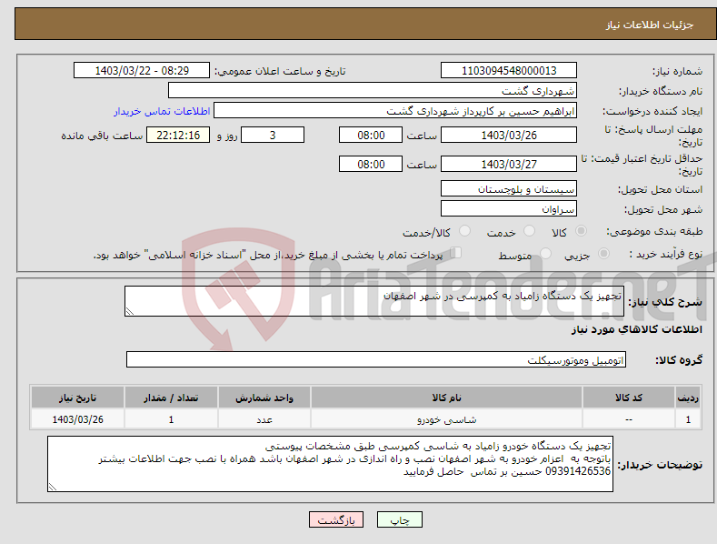The height and width of the screenshot is (544, 717).
Task: Click the price validity date 1403/03/27 field
Action: click(x=509, y=164)
